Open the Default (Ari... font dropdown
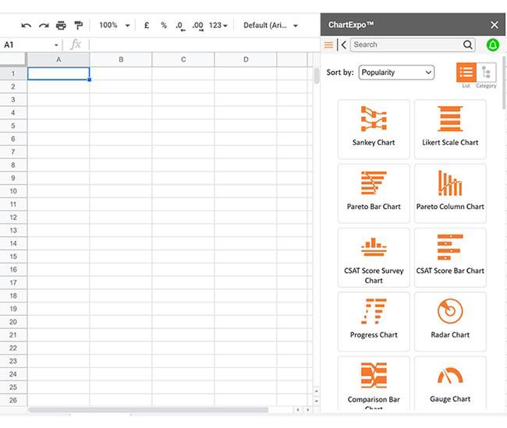Screen dimensions: 507x428 coord(271,25)
